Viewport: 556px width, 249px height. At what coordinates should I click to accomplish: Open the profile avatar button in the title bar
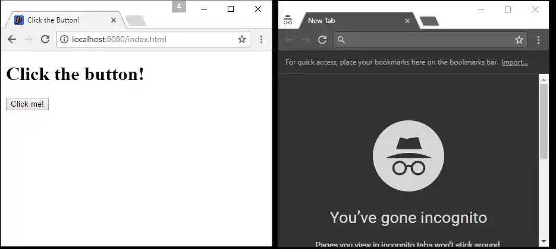[x=179, y=6]
